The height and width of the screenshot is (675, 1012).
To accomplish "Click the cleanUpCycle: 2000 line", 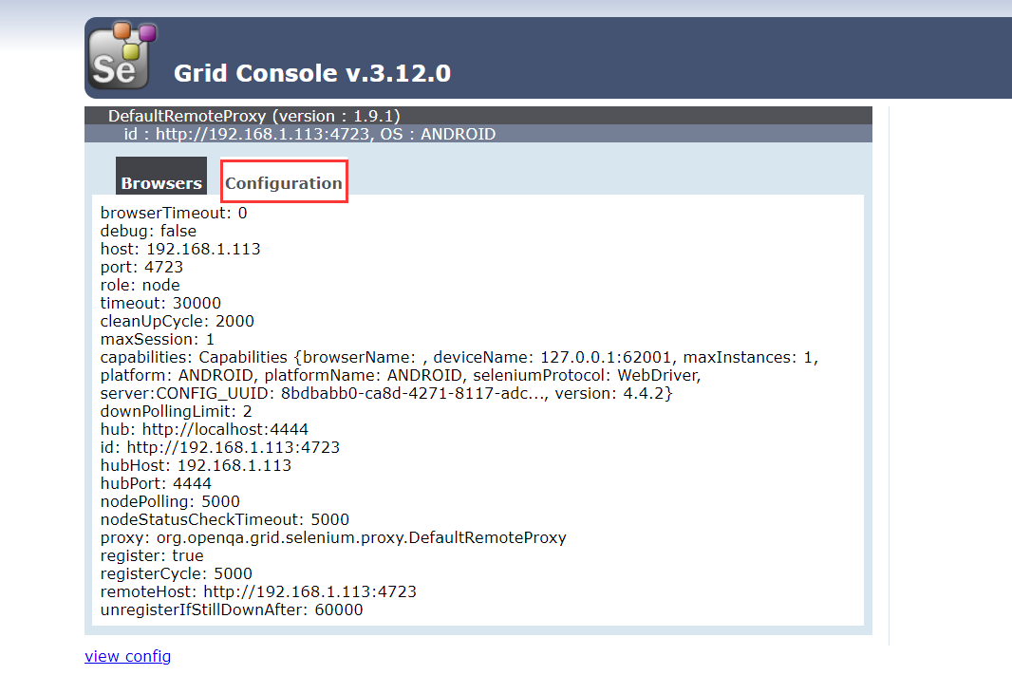I will pos(177,322).
